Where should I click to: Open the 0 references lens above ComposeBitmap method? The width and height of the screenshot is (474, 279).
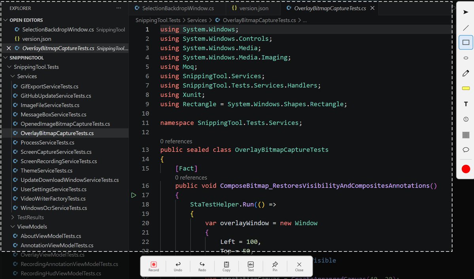coord(191,177)
